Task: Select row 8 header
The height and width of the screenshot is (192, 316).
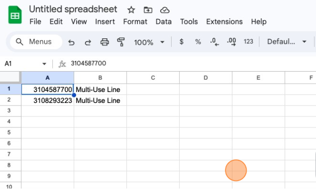Action: coord(10,165)
